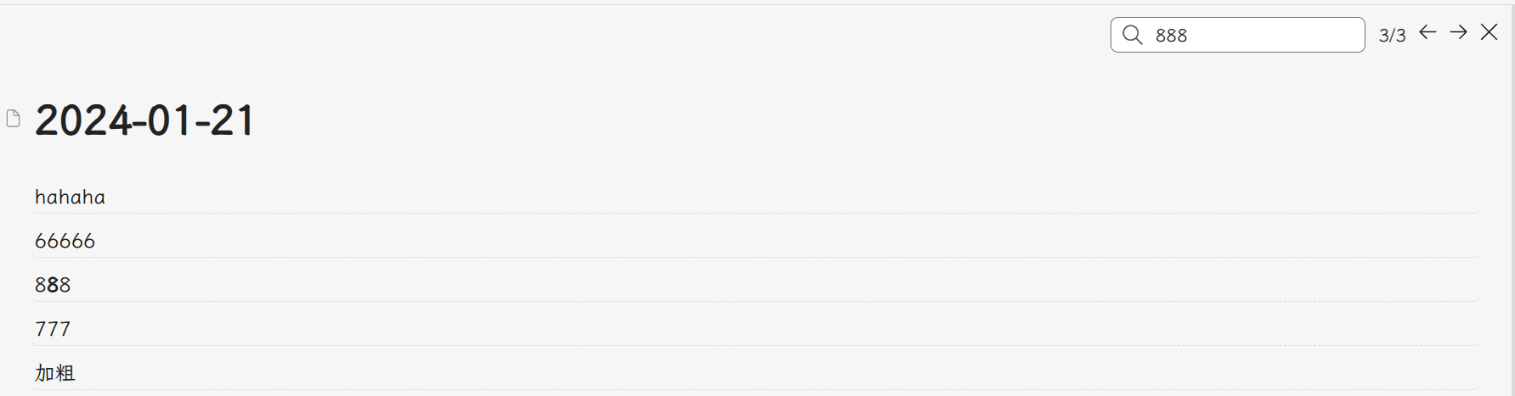Click the 3/3 match counter
Screen dimensions: 1515x396
tap(1392, 36)
